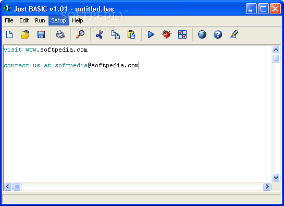284x206 pixels.
Task: Click the horizontal scrollbar thumb
Action: coord(17,186)
